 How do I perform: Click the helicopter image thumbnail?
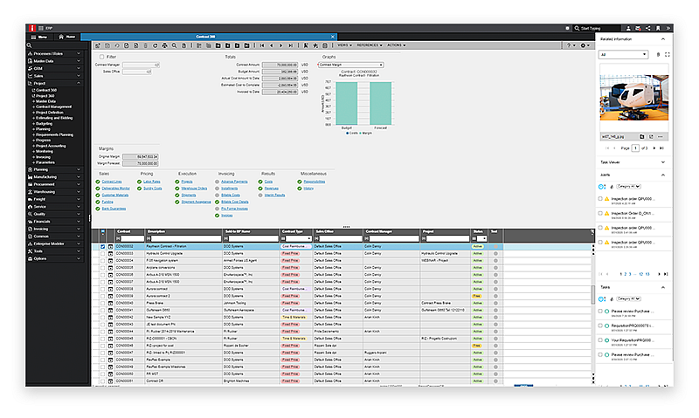(634, 97)
